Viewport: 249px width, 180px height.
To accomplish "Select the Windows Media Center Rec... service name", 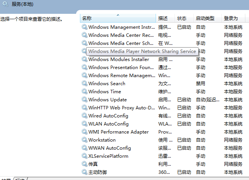I will [x=121, y=35].
